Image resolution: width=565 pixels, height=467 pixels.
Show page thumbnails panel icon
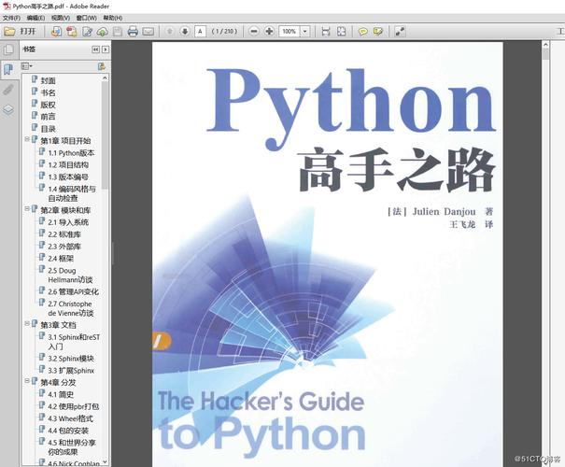[8, 49]
